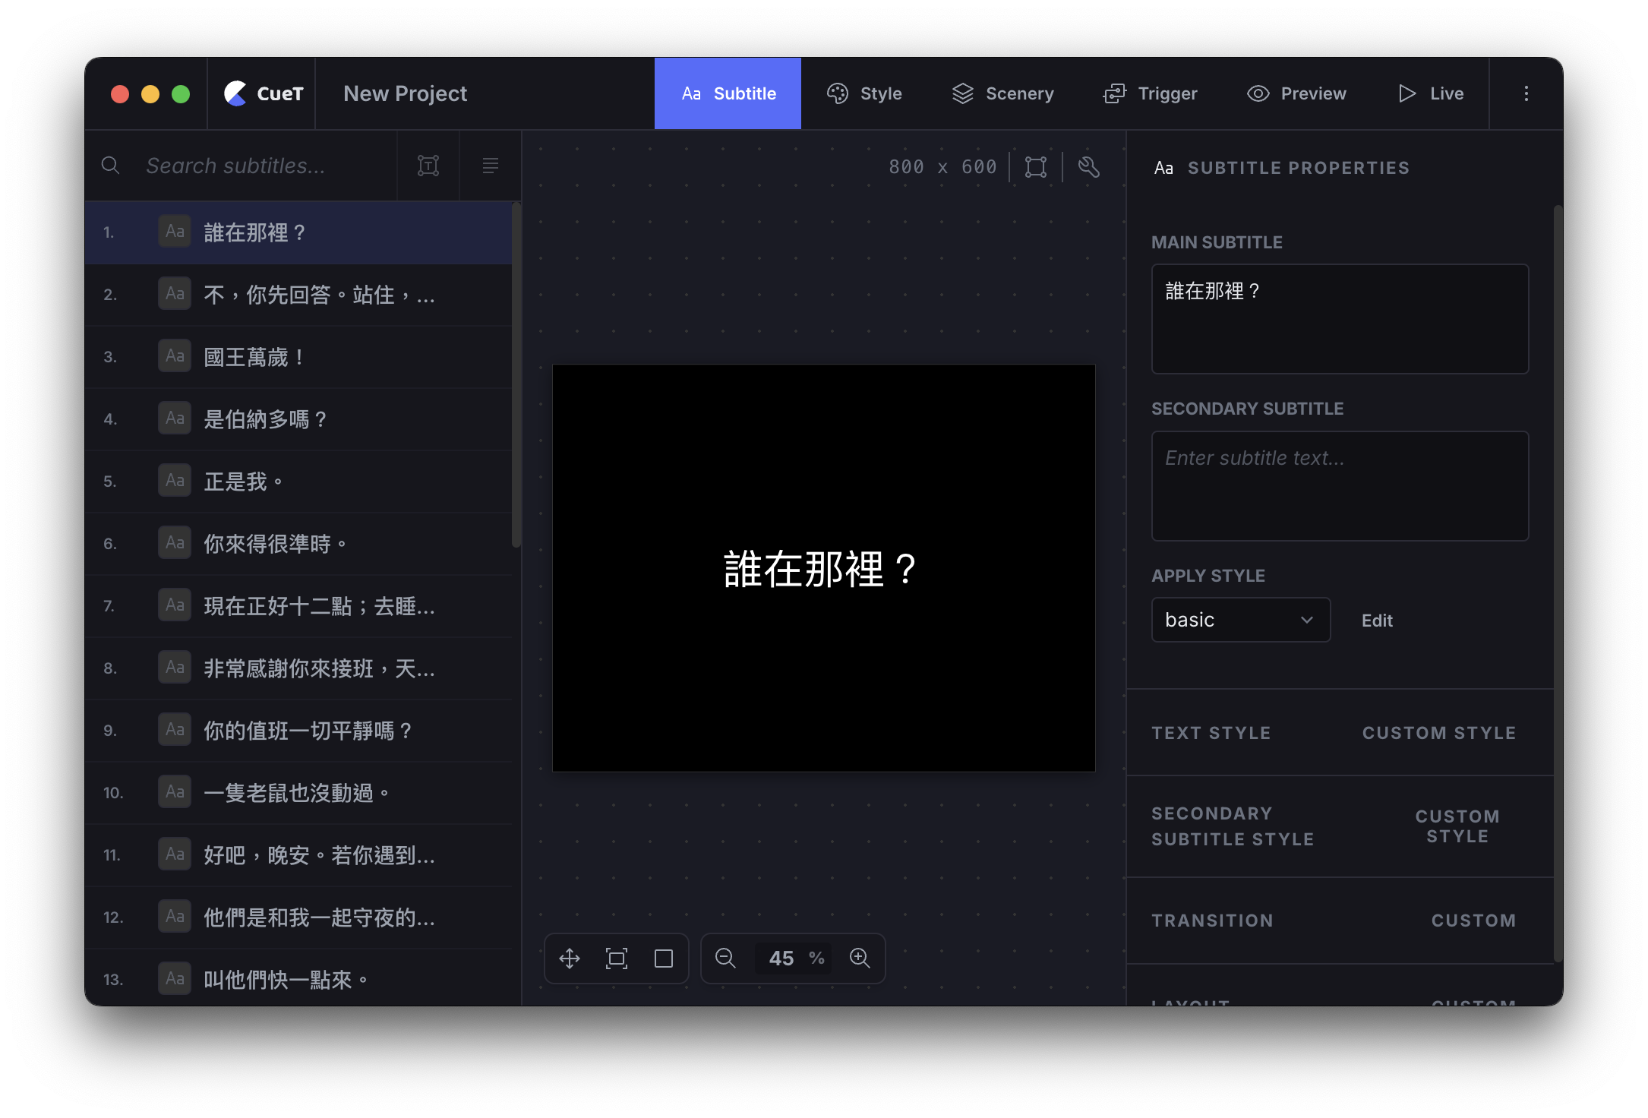Click the Edit button next to apply style
This screenshot has width=1648, height=1118.
1376,621
